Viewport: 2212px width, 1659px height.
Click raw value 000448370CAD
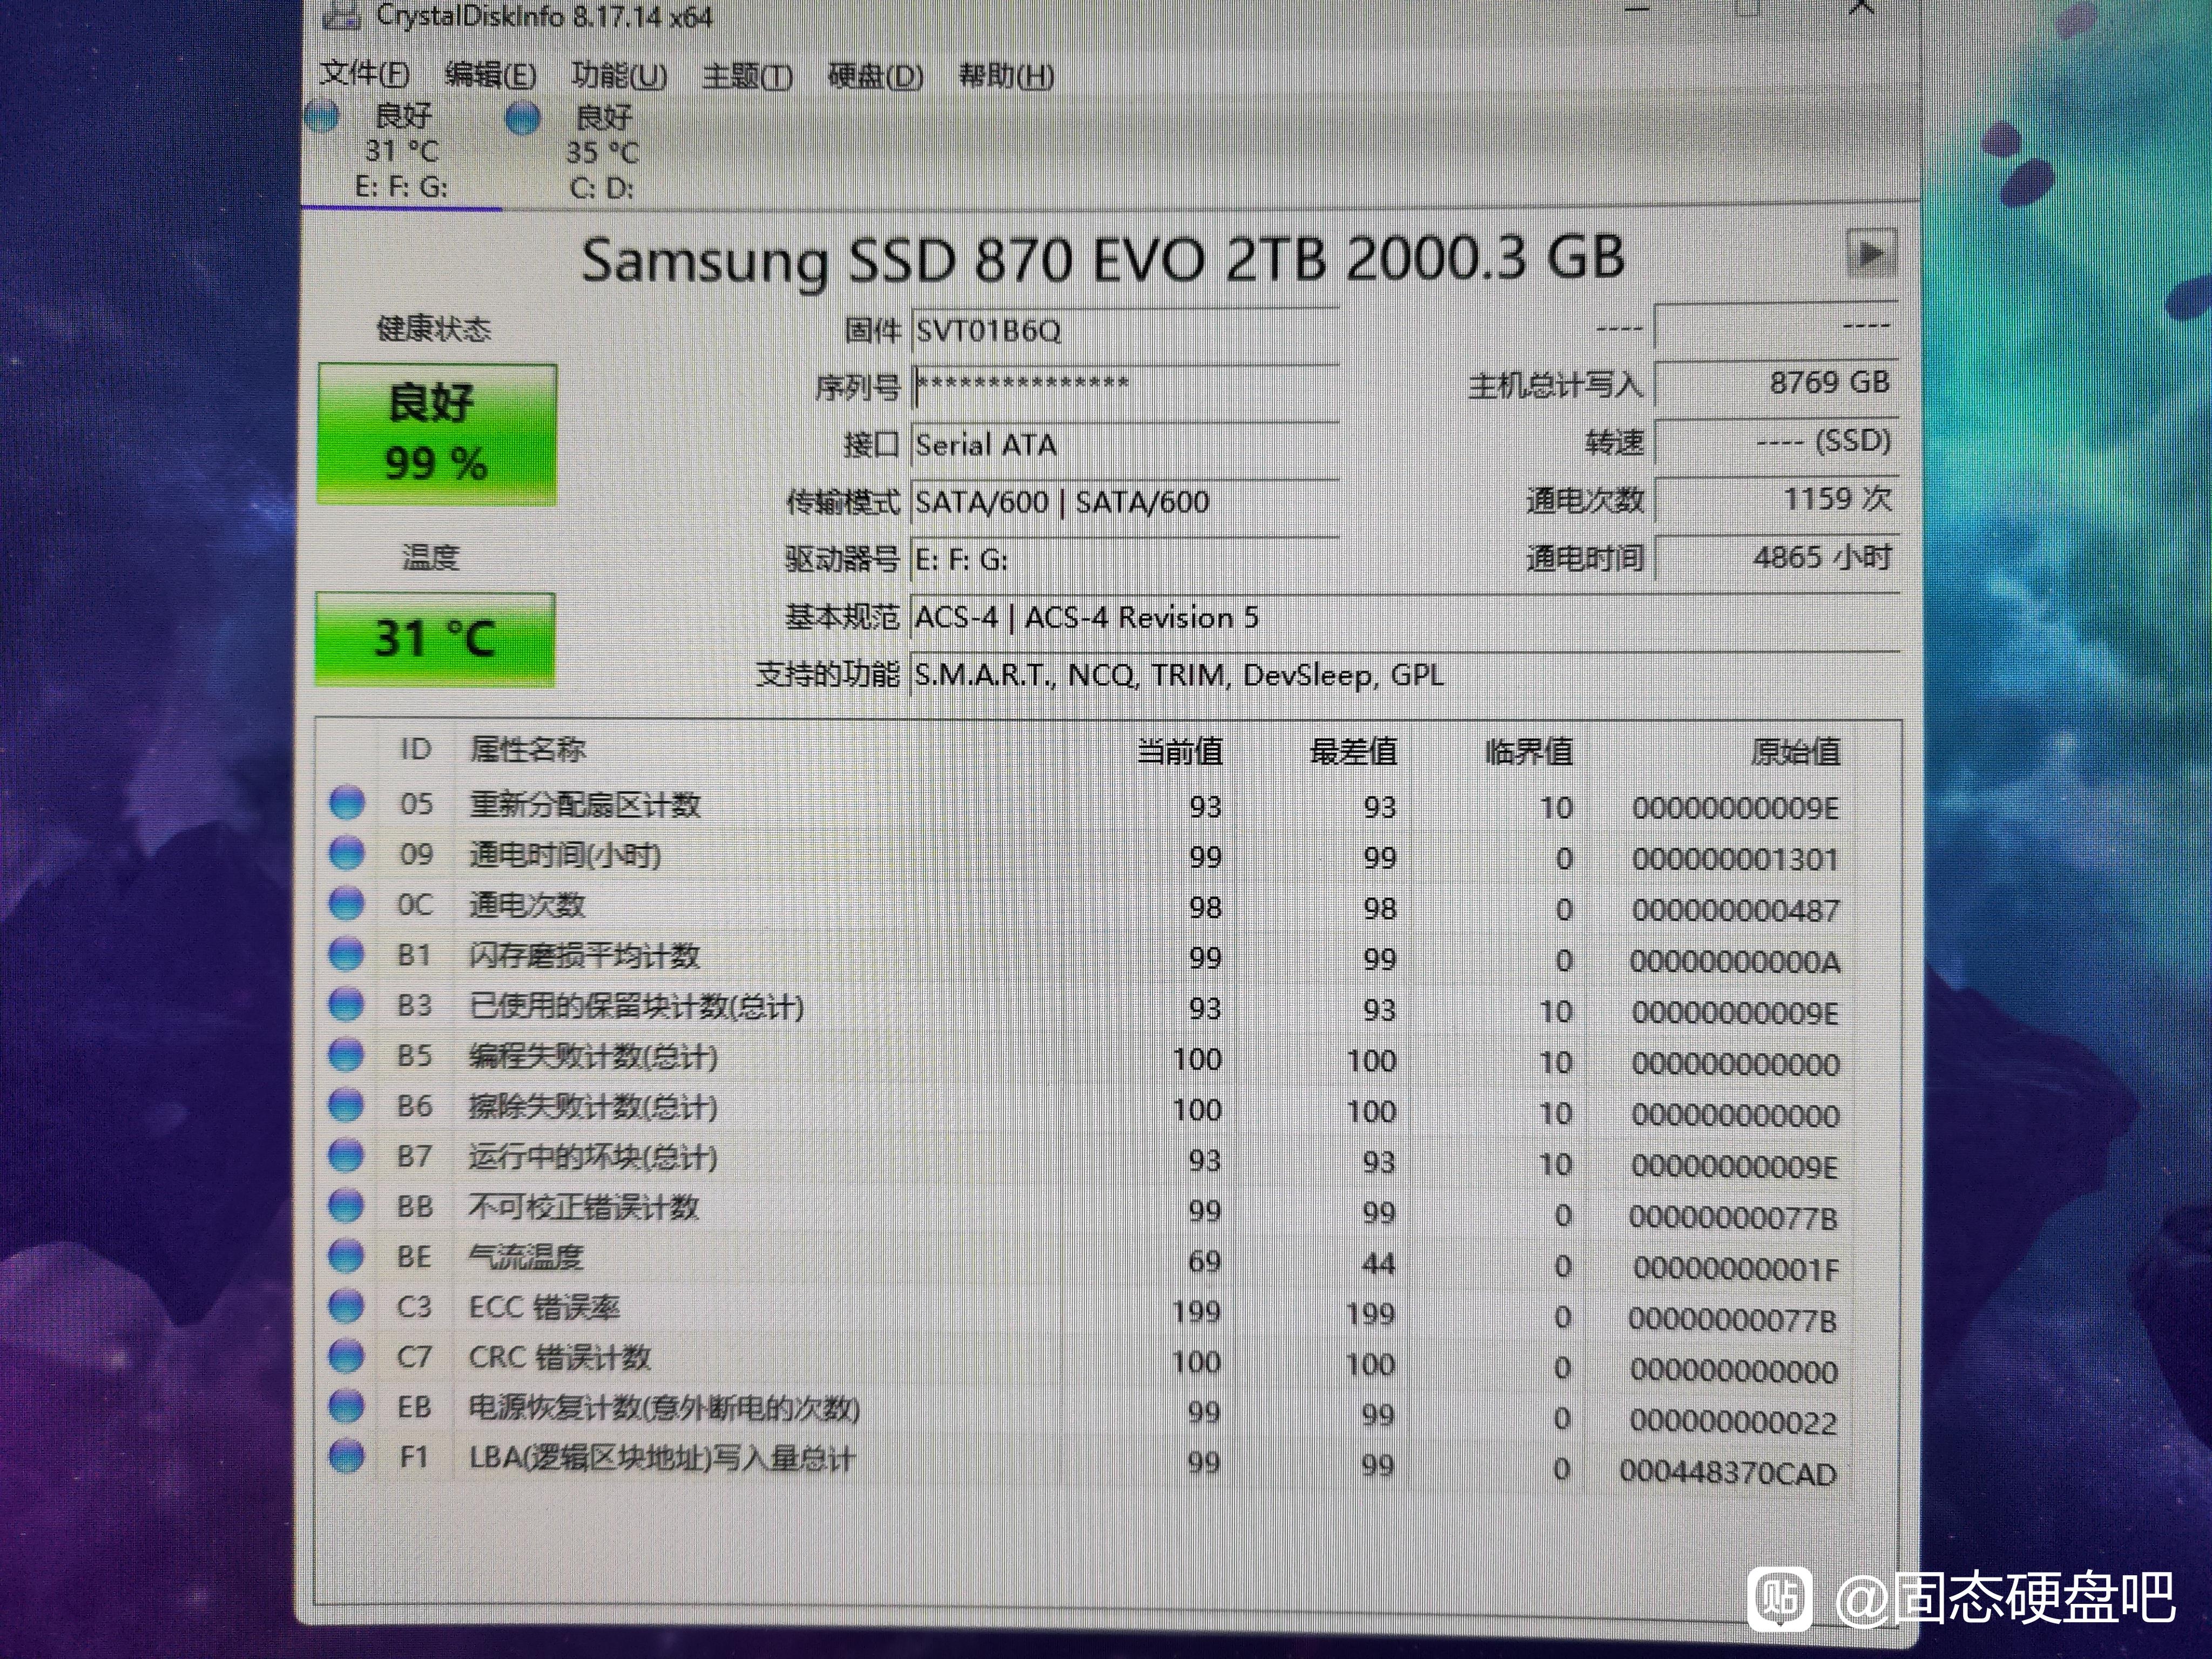(x=1728, y=1473)
